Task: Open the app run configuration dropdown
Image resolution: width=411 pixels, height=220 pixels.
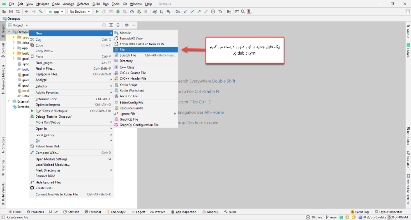Action: (x=56, y=11)
